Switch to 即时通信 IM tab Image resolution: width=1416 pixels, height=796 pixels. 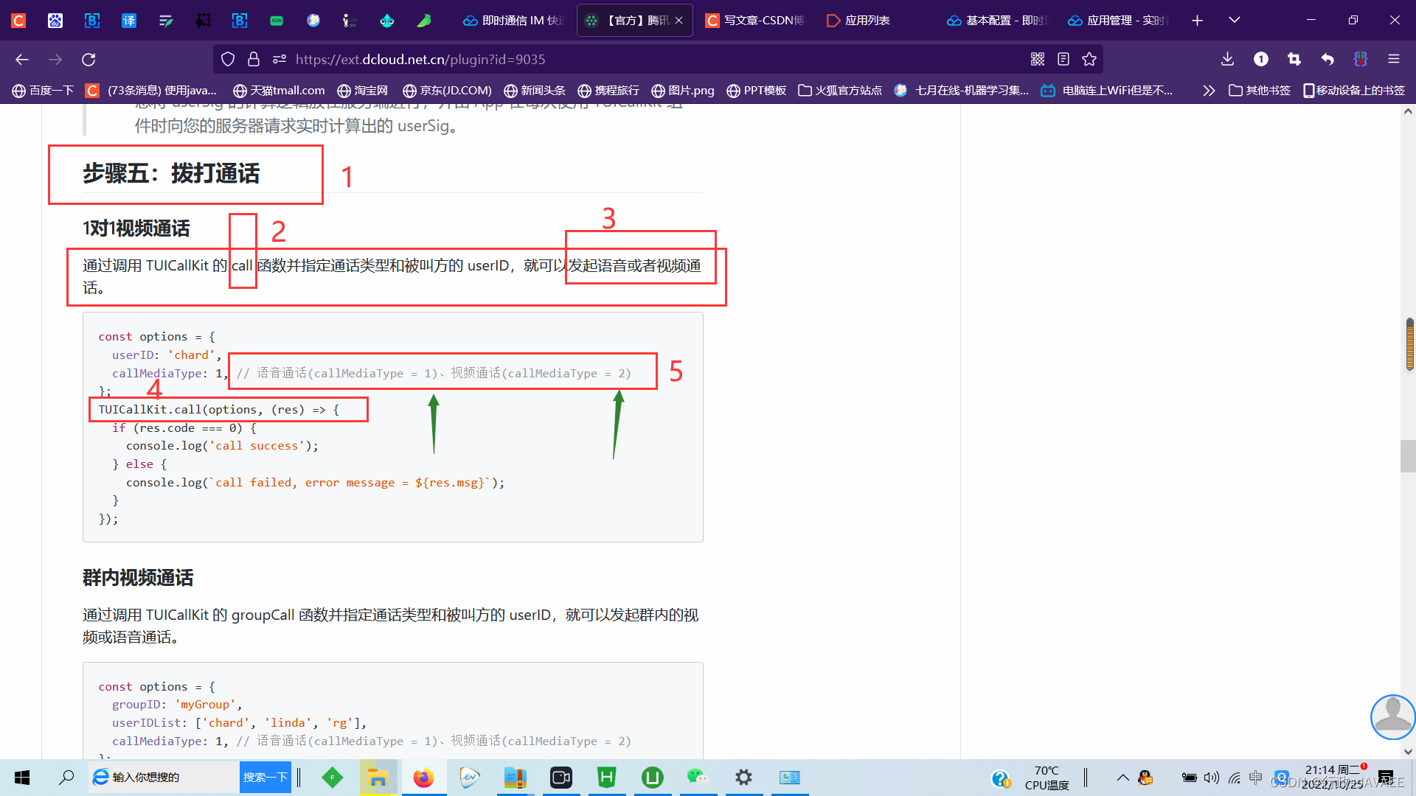click(x=513, y=21)
